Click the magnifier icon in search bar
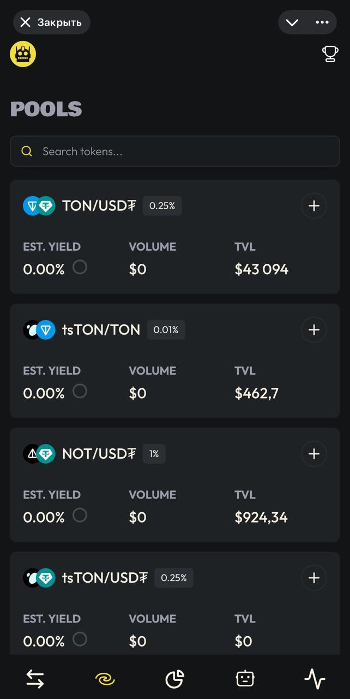Screen dimensions: 350x699 coord(27,151)
